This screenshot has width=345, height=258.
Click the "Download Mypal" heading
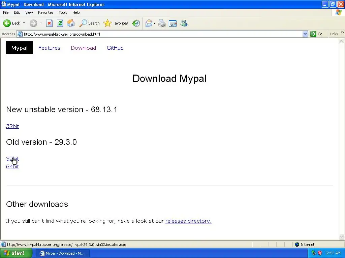point(169,79)
